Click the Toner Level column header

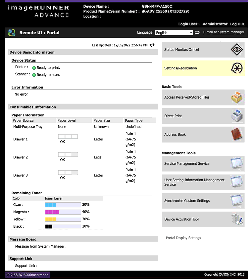73,198
